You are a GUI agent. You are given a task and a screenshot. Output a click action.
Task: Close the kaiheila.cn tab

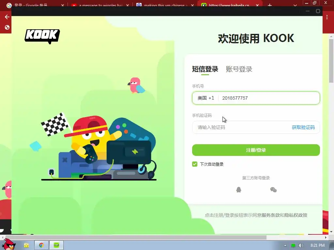tap(257, 5)
